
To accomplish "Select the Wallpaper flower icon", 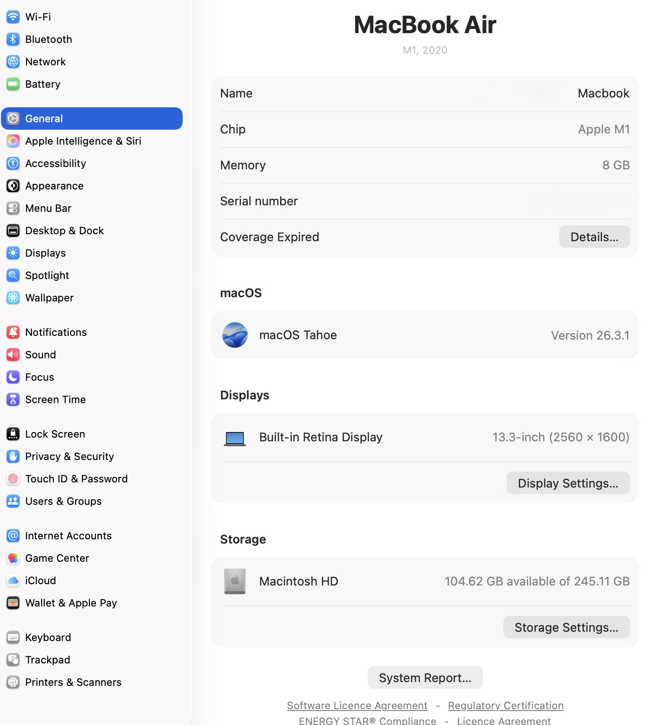I will point(13,298).
